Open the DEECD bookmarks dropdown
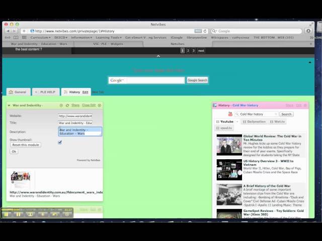322x241 pixels. pos(61,38)
